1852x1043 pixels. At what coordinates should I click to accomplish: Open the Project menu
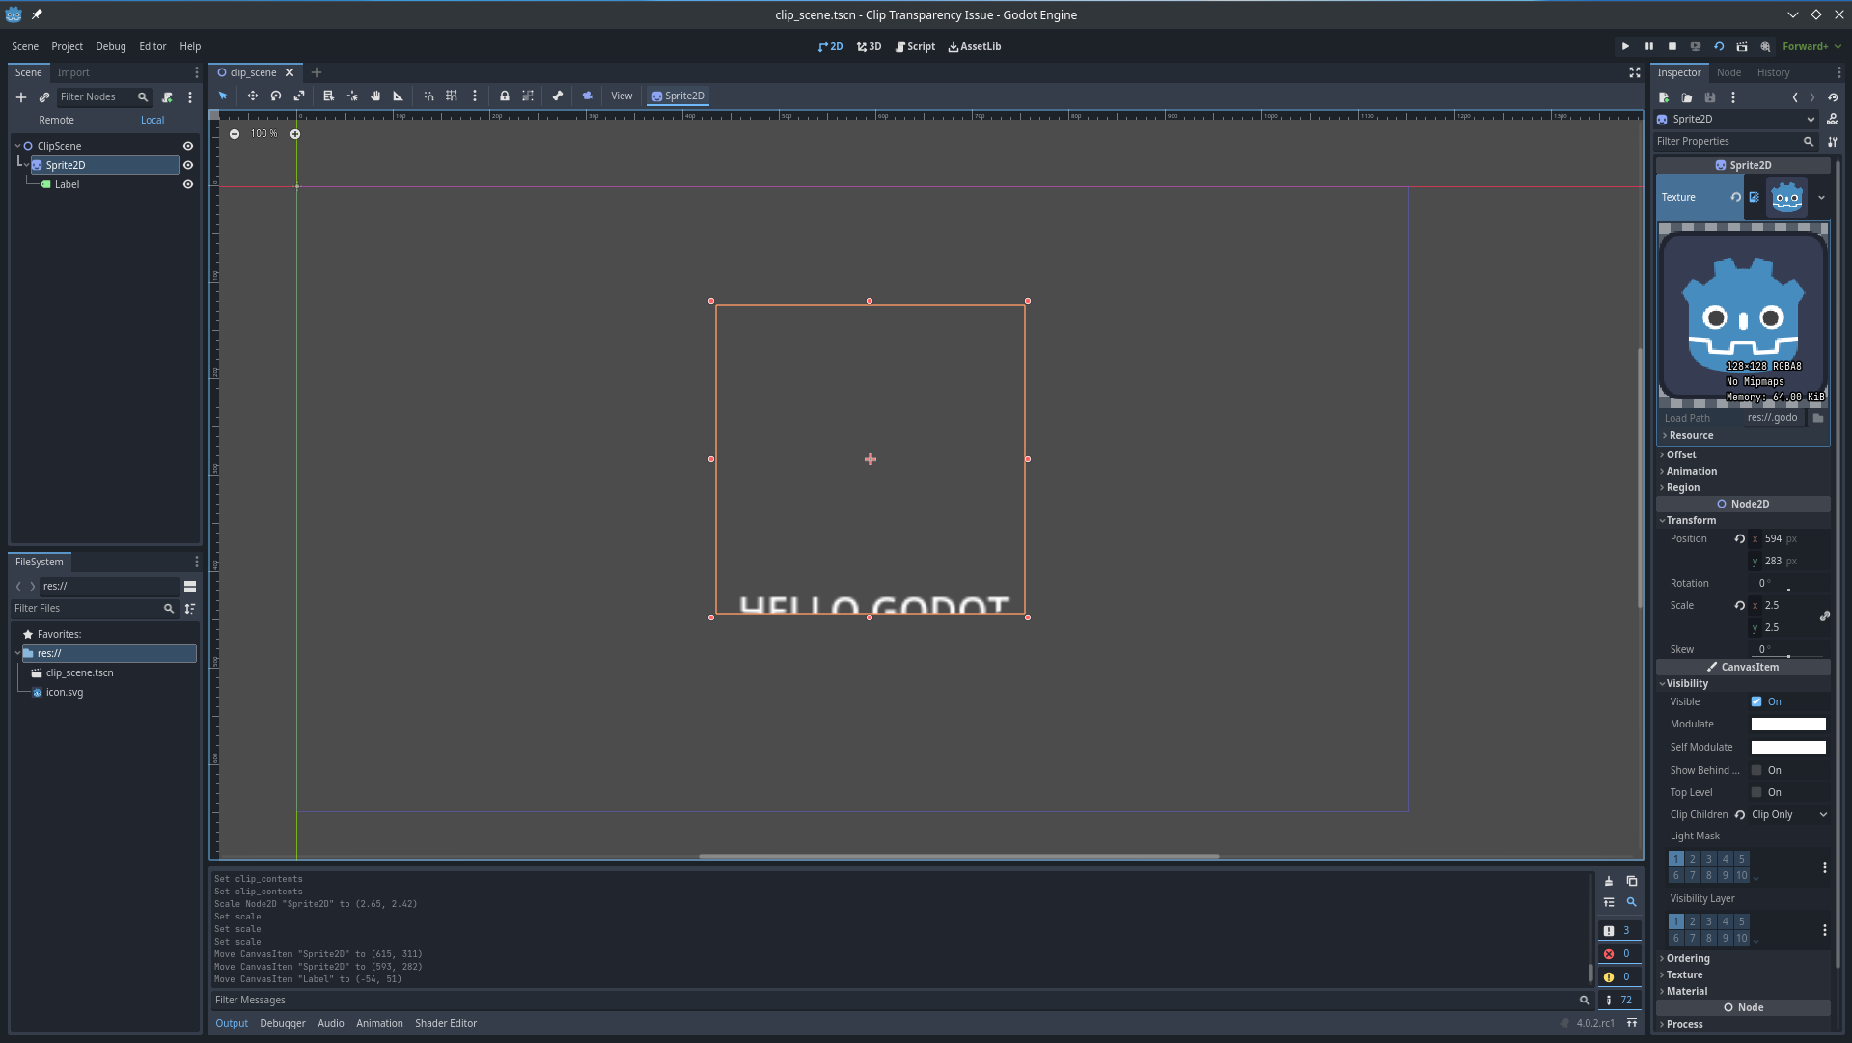(x=67, y=46)
